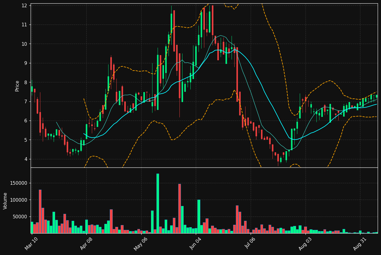Click the price axis value 4

26,159
